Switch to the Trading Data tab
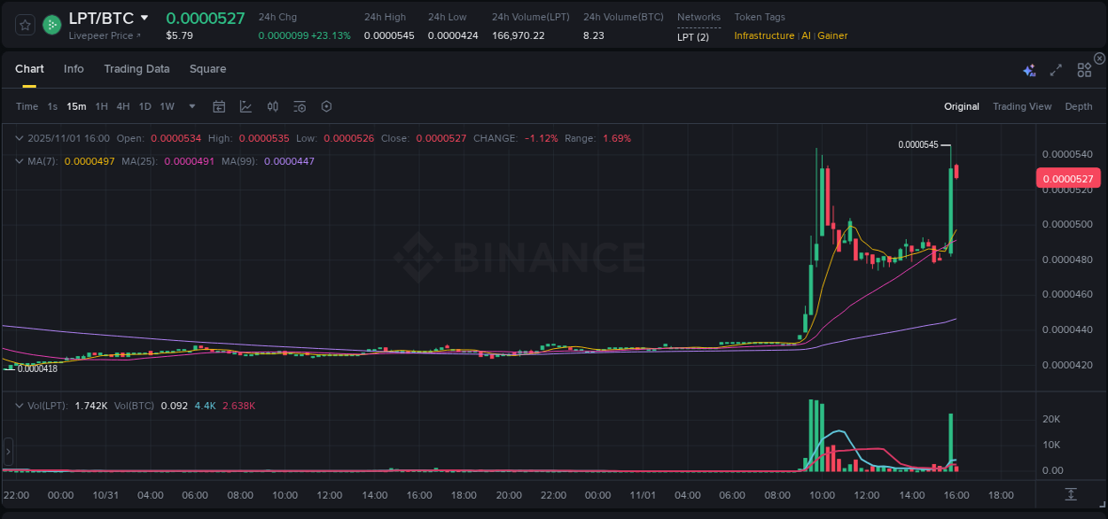The image size is (1108, 519). pyautogui.click(x=137, y=68)
